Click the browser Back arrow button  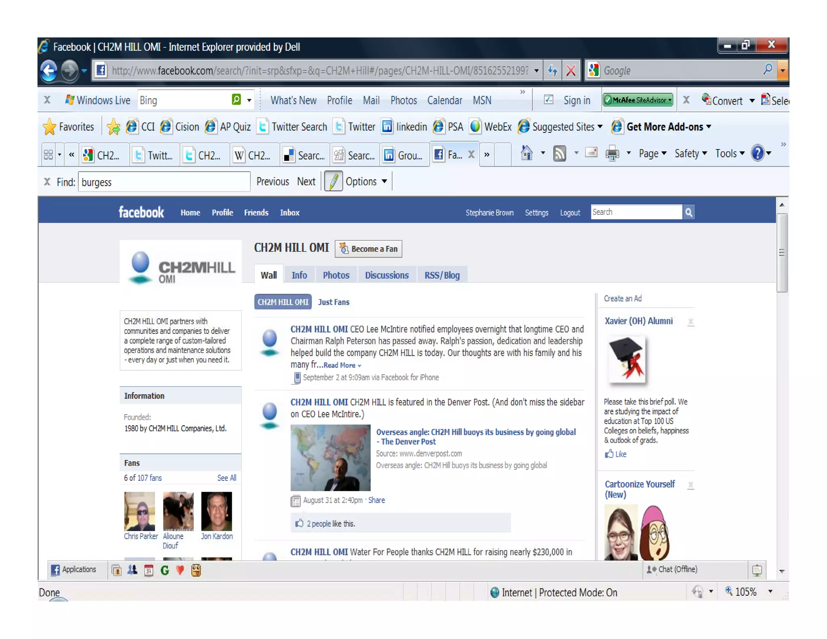tap(49, 71)
